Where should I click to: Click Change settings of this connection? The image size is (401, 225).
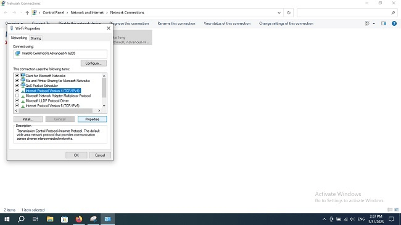pos(286,23)
